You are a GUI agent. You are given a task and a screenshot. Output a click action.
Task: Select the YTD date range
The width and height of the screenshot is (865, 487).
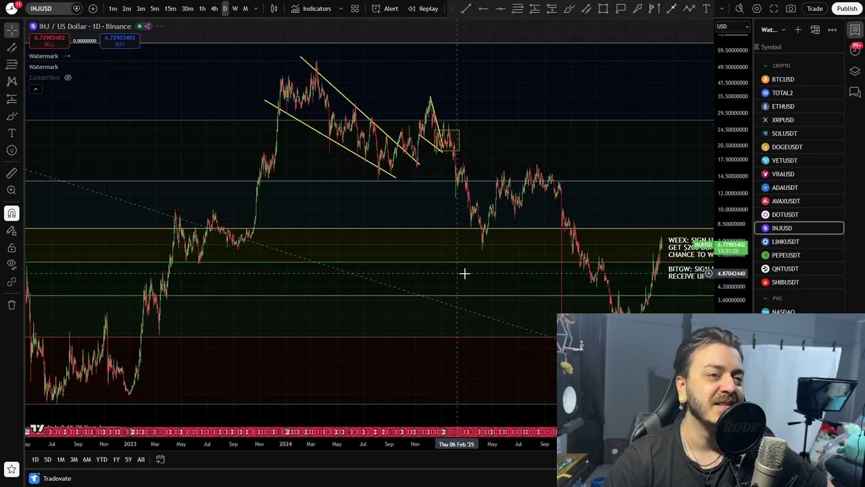coord(101,460)
